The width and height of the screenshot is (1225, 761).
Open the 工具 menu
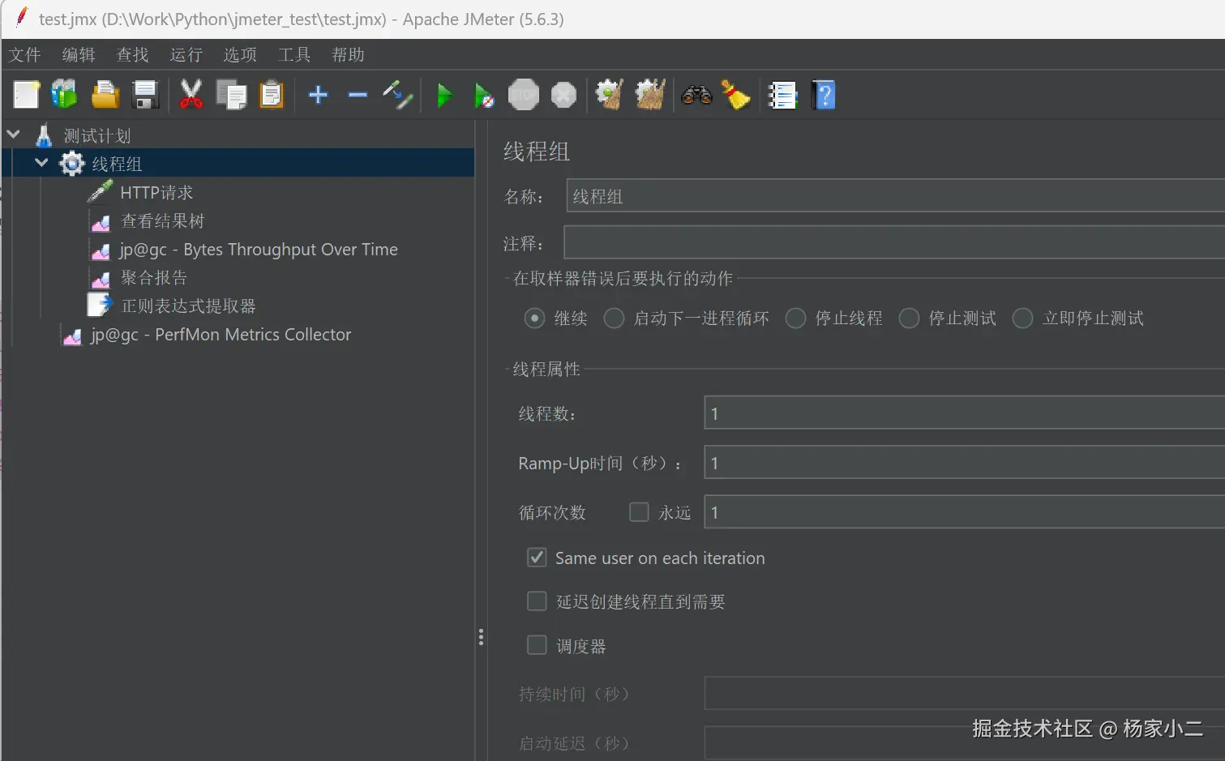(x=294, y=54)
